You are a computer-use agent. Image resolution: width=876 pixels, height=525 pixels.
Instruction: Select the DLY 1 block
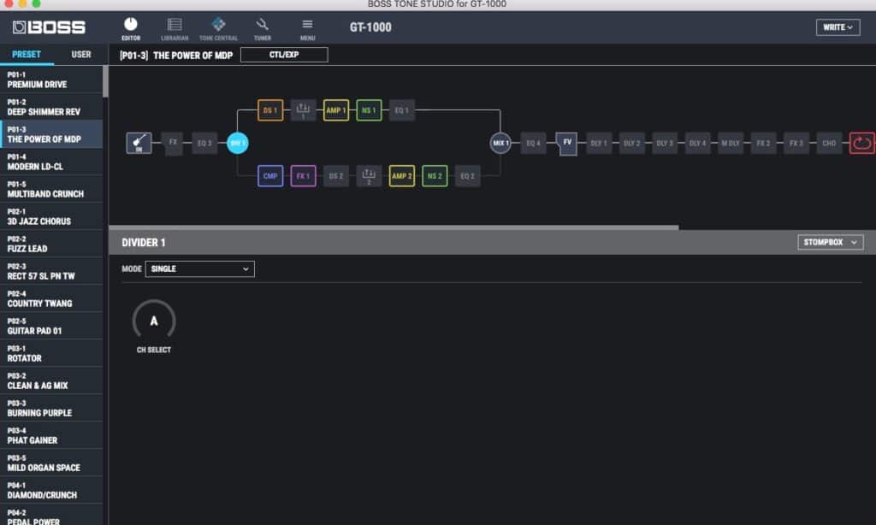pos(599,143)
